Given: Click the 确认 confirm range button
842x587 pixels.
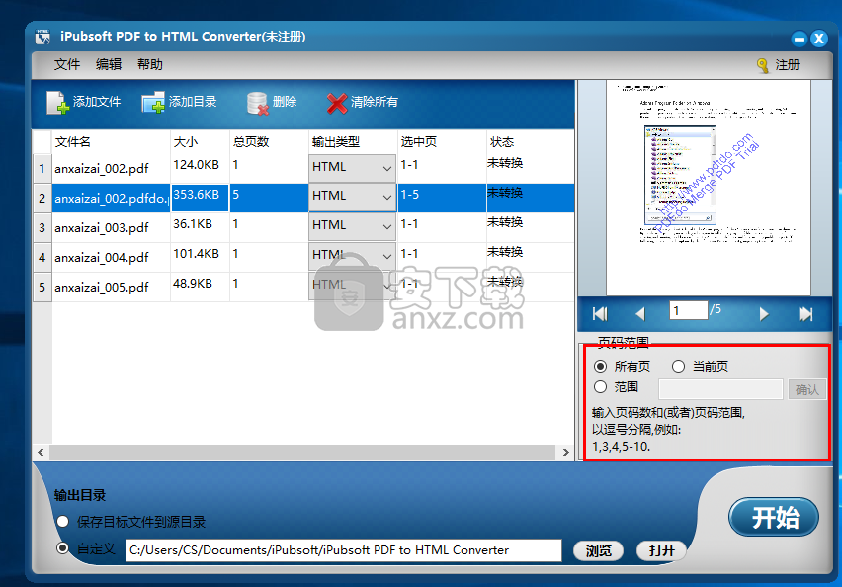Looking at the screenshot, I should (x=806, y=389).
